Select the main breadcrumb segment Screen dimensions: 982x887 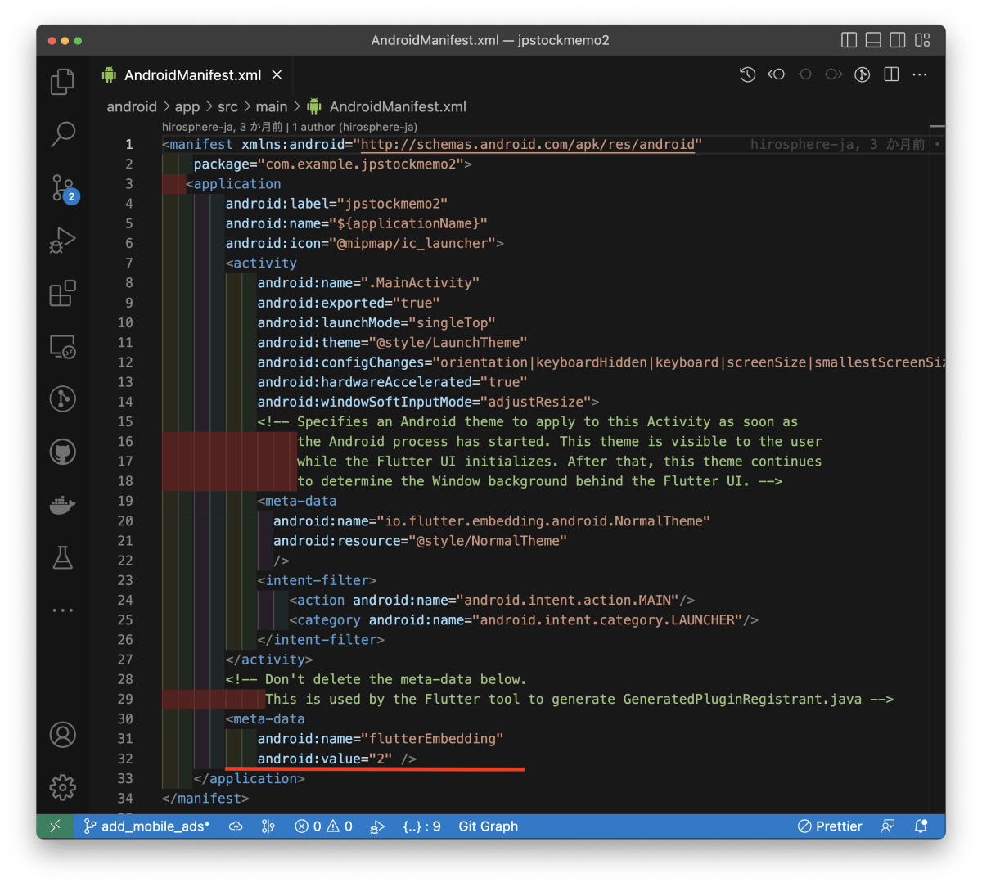coord(271,106)
